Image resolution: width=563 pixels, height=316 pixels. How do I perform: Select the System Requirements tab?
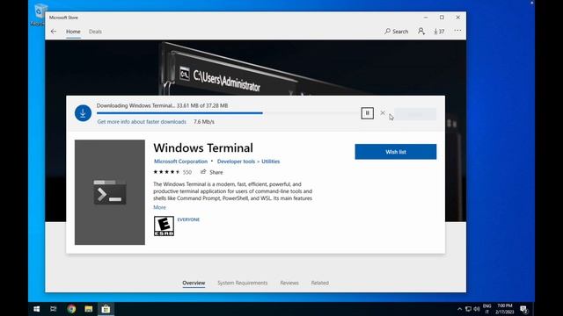coord(243,283)
